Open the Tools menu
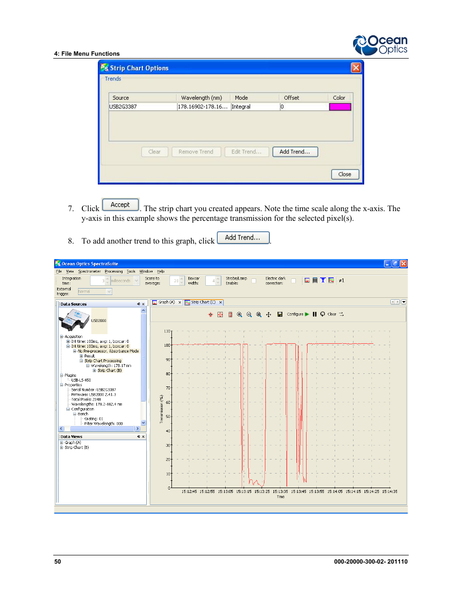The image size is (462, 598). tap(131, 271)
